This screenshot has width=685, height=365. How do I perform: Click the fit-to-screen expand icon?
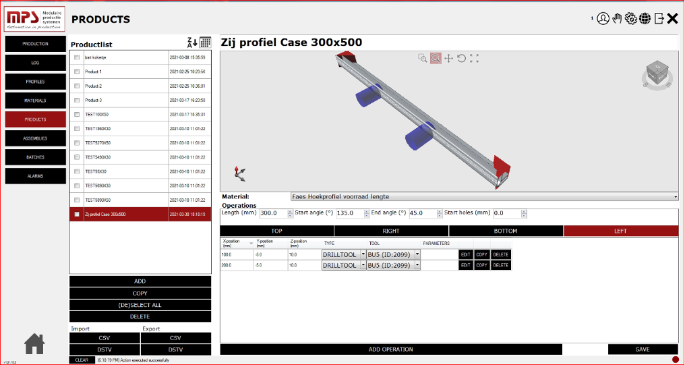[x=474, y=59]
